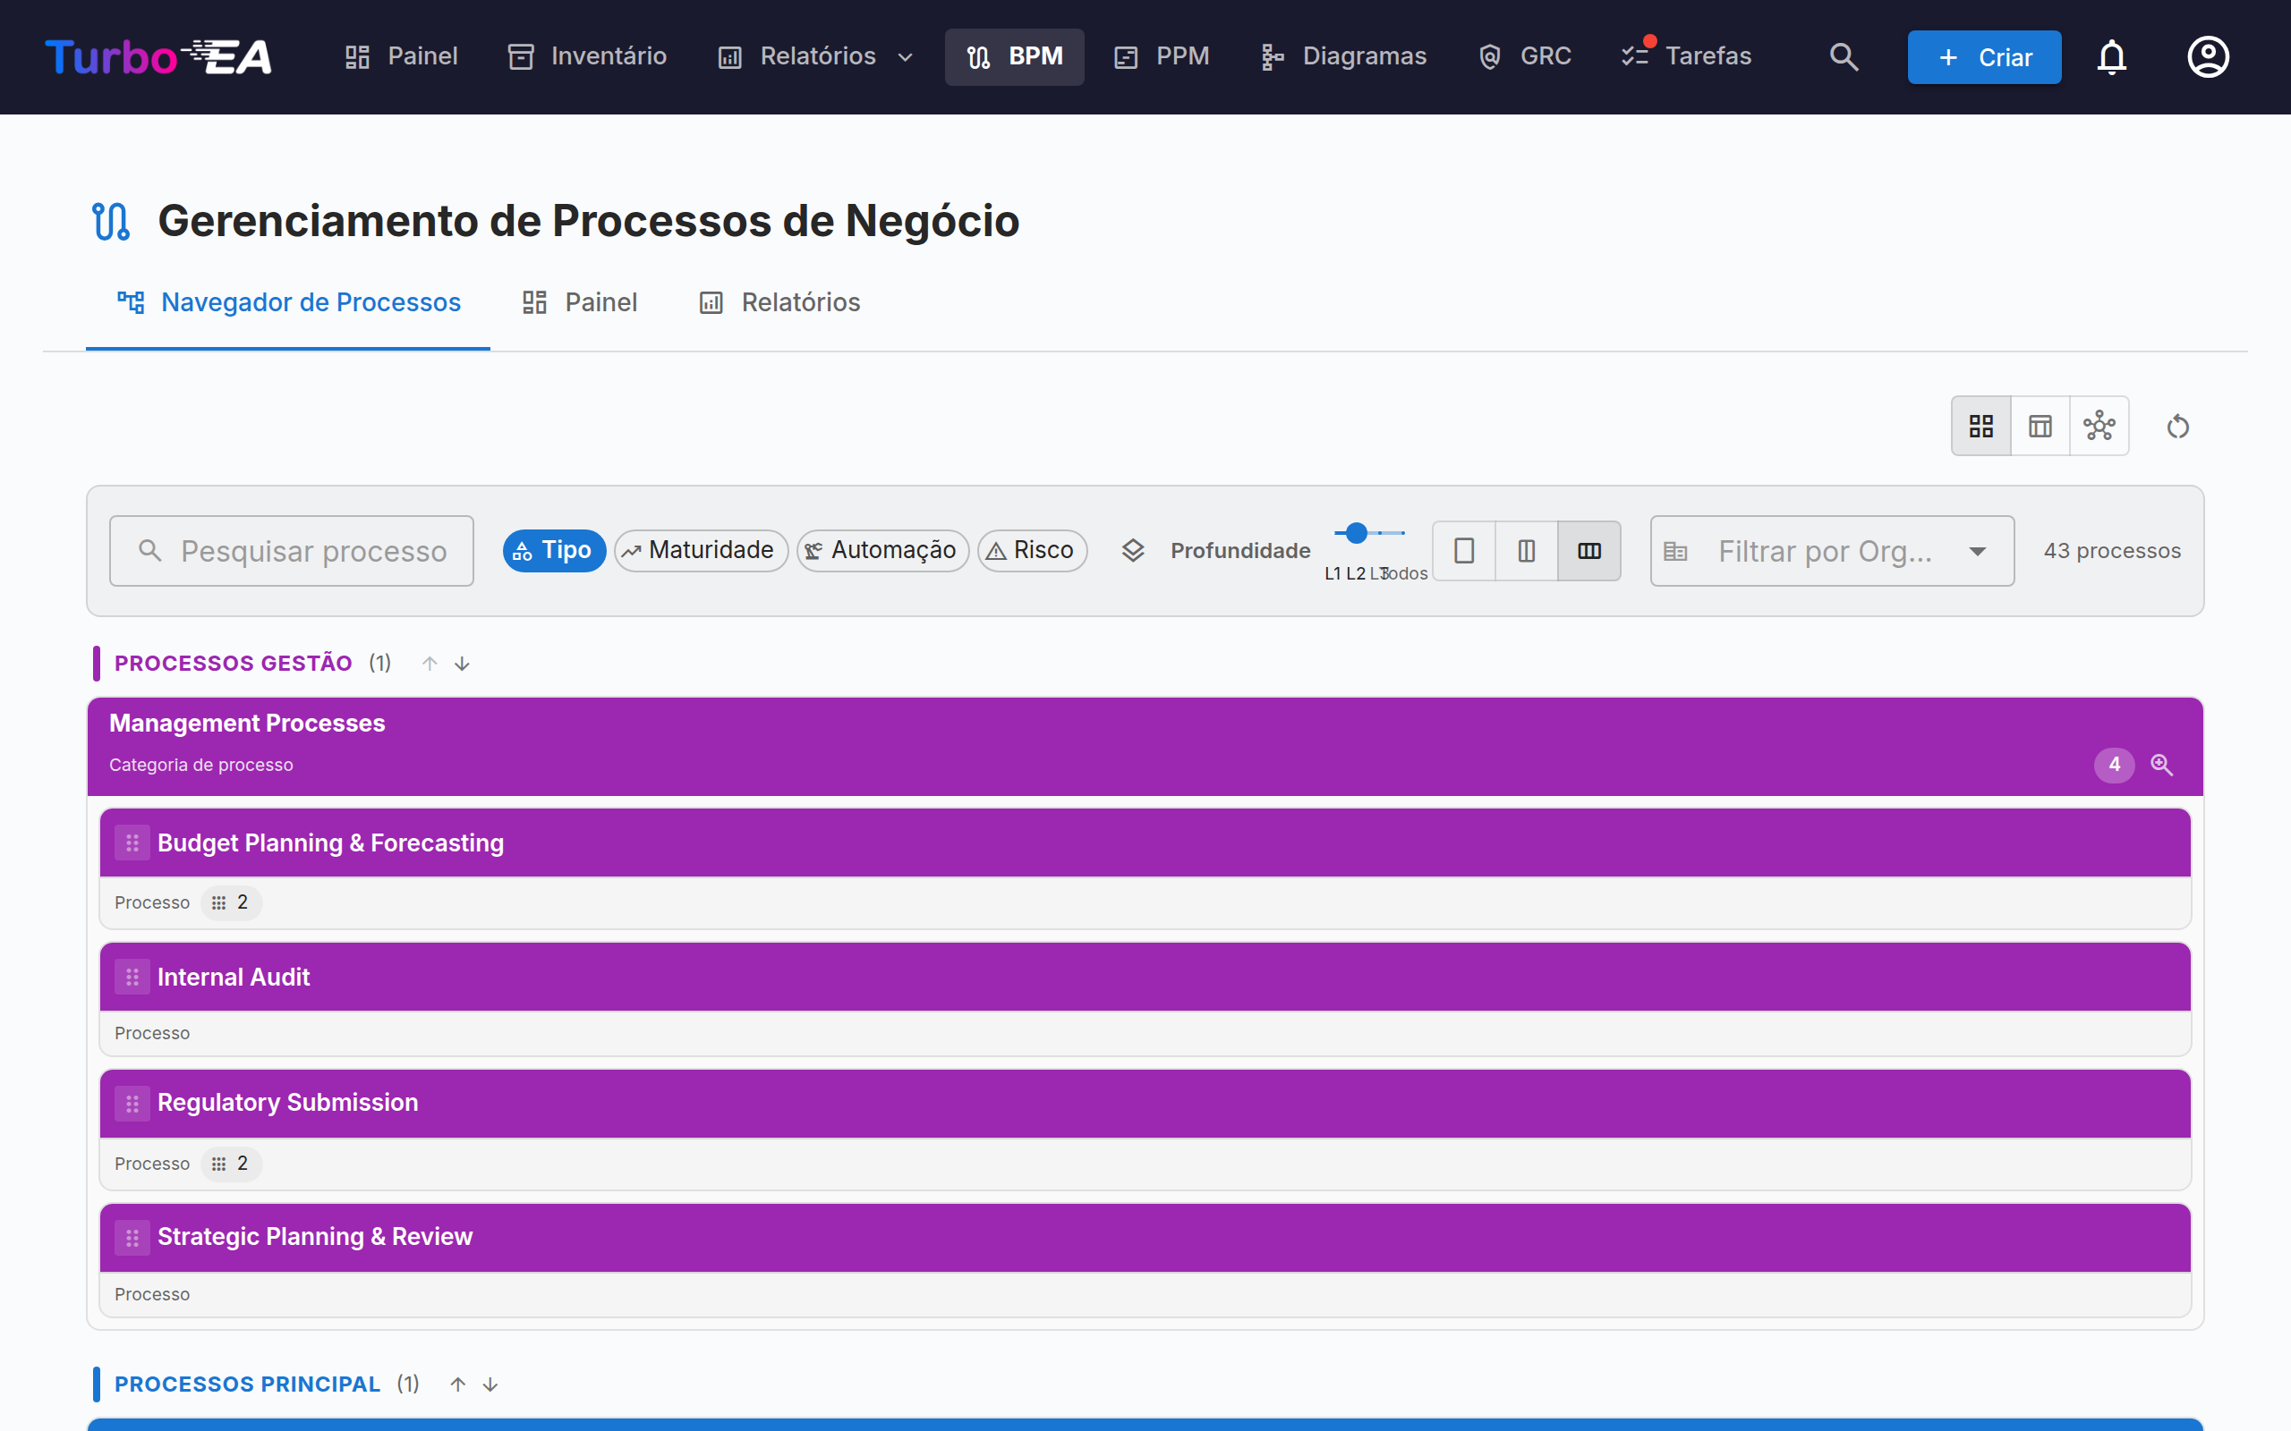The image size is (2291, 1431).
Task: Select single-column layout icon
Action: (1463, 551)
